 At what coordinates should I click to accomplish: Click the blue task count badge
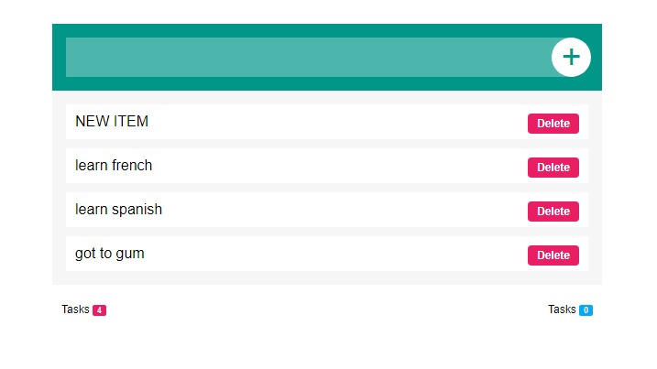586,310
